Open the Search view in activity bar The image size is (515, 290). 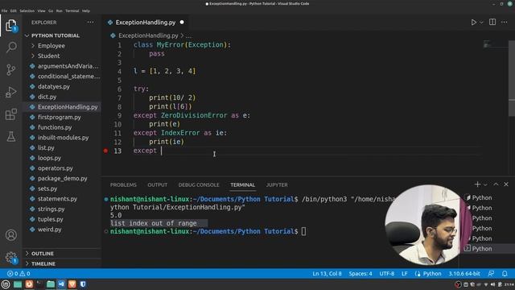(x=11, y=47)
